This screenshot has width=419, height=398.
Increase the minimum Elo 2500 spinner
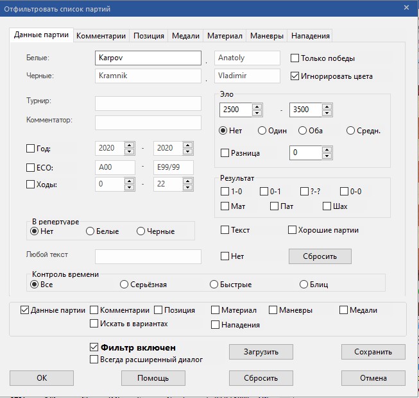coord(257,107)
